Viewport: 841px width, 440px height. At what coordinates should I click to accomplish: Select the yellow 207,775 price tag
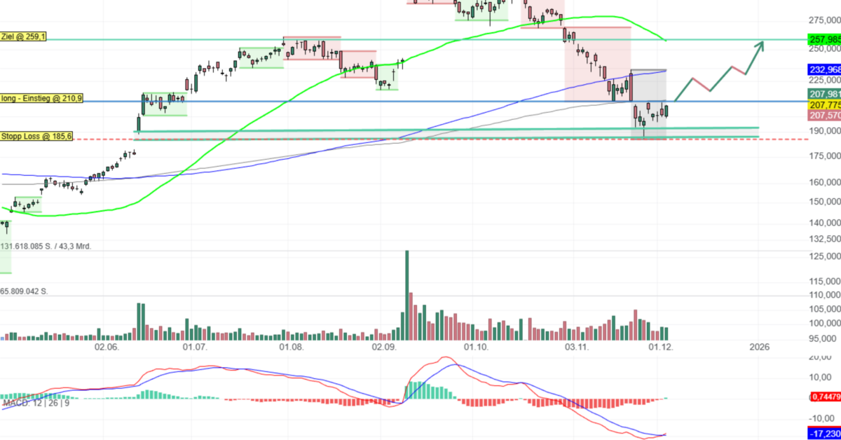point(823,104)
